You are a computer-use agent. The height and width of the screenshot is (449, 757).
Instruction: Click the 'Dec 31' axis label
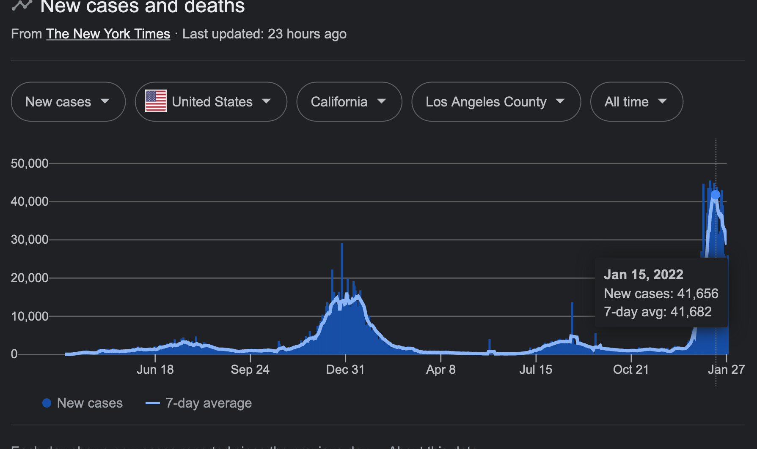[x=345, y=370]
